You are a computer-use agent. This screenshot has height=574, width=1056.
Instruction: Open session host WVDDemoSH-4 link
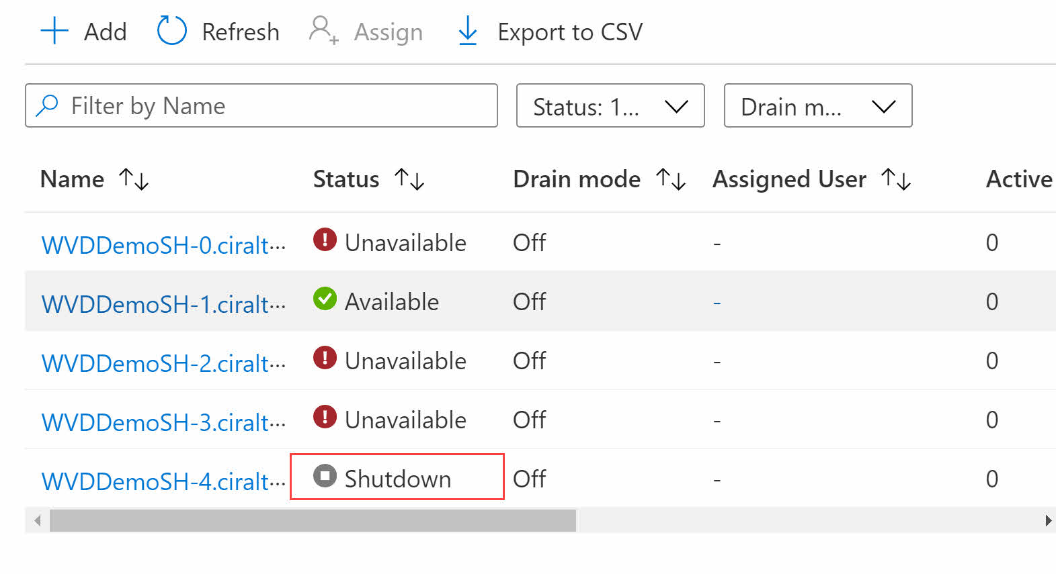tap(163, 481)
